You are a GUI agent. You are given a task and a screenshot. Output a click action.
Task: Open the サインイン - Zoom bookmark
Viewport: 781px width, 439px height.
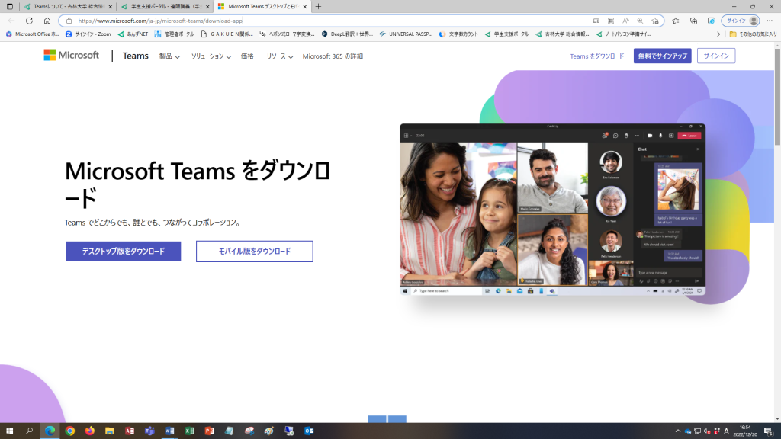pyautogui.click(x=88, y=34)
